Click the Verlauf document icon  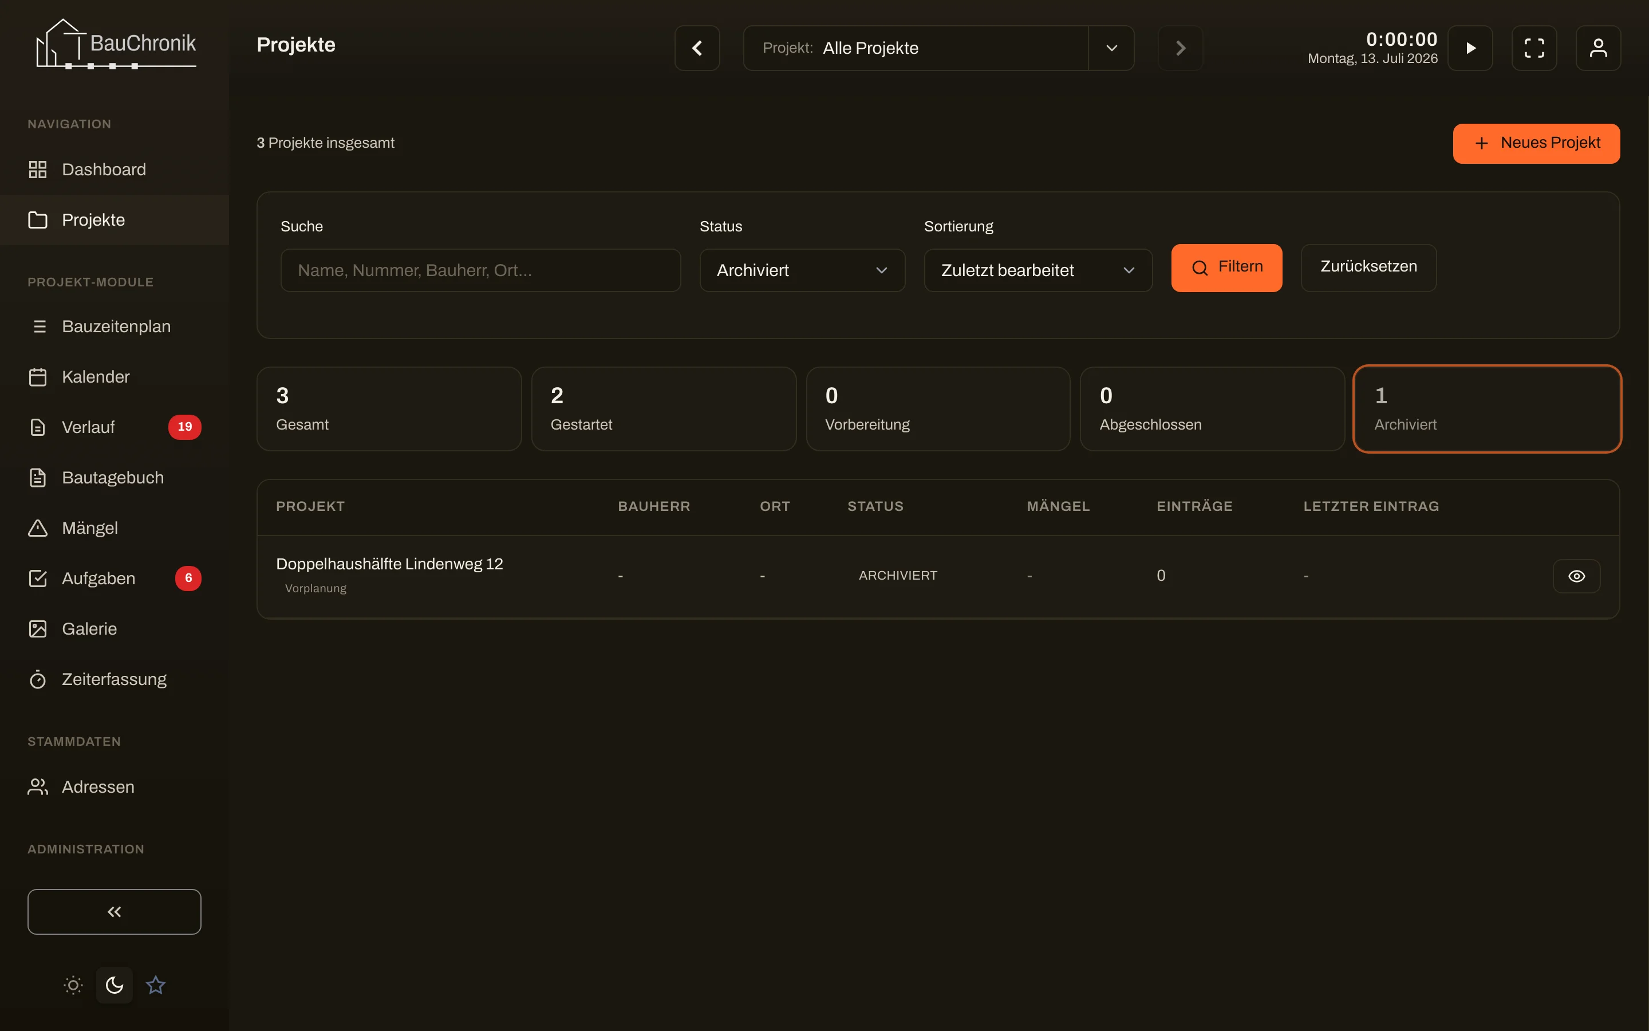37,427
